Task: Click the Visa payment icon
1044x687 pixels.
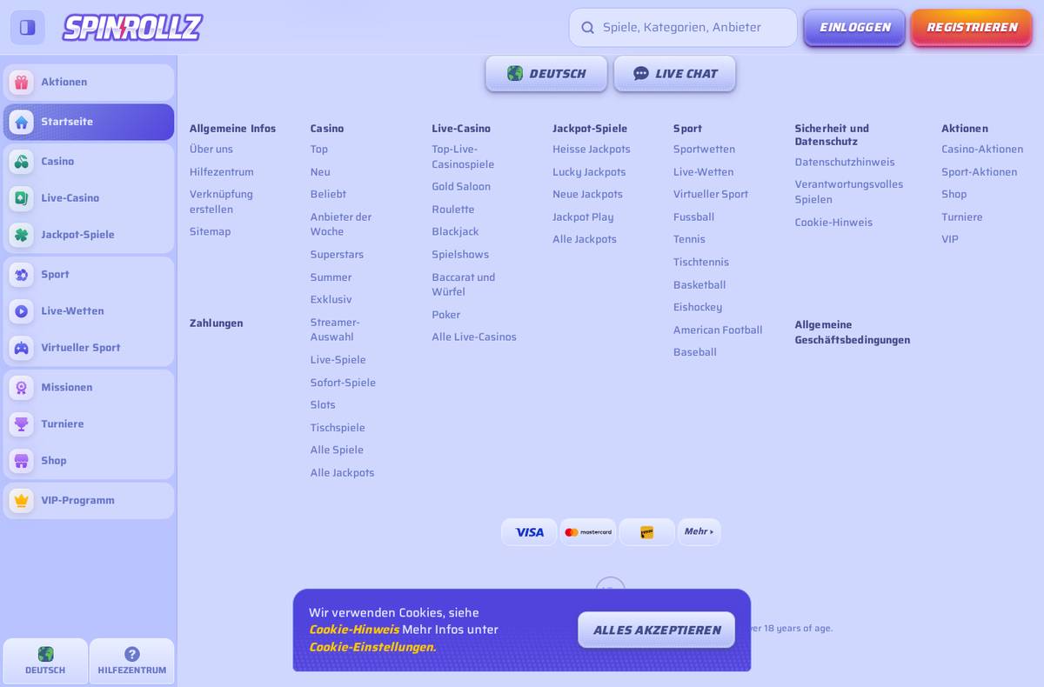Action: (529, 532)
